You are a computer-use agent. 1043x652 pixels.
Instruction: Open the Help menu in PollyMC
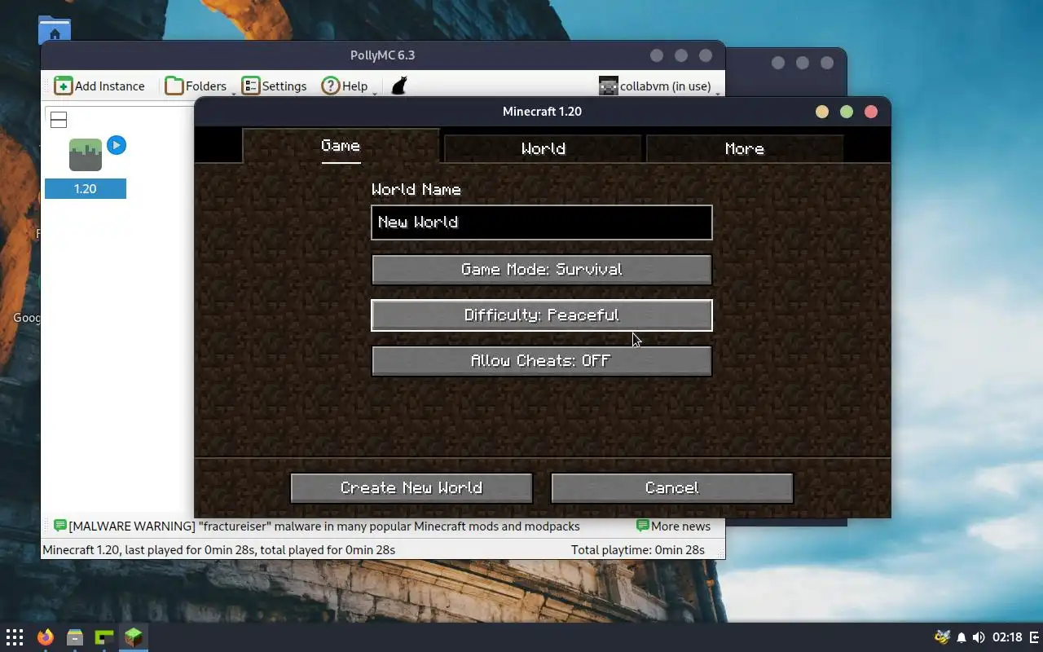pos(345,86)
